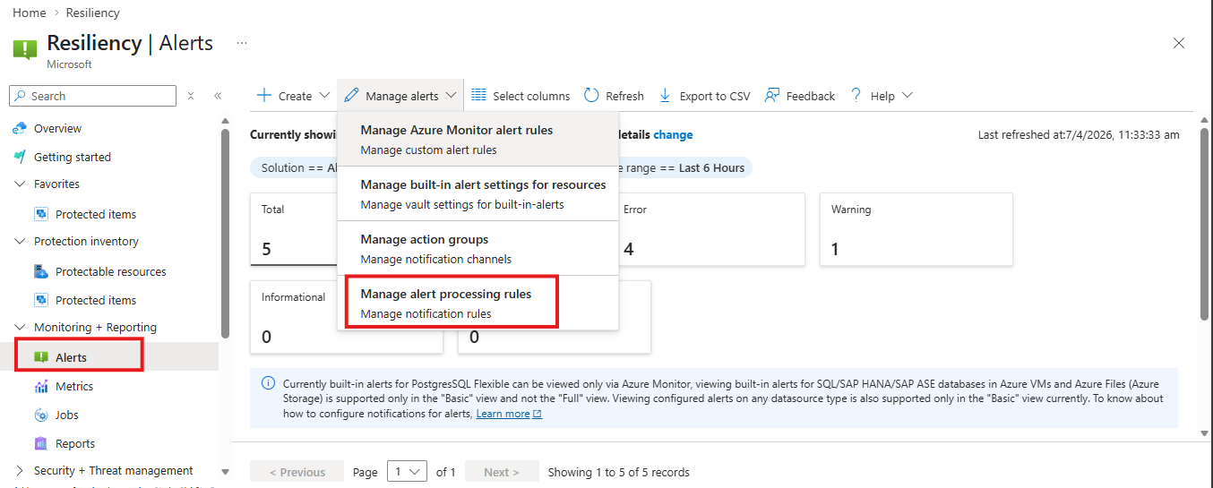The width and height of the screenshot is (1213, 488).
Task: Click the 'Last refreshed at' timestamp text
Action: click(1079, 134)
